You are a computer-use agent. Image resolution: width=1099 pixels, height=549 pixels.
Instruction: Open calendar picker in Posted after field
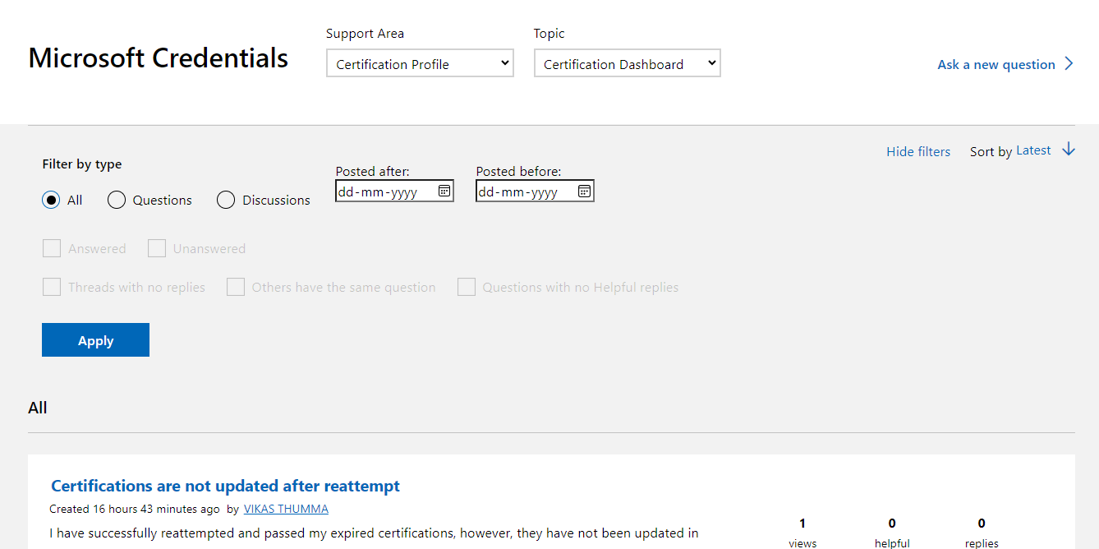444,191
